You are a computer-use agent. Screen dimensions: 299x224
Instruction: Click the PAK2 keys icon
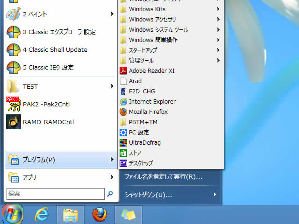coord(13,104)
